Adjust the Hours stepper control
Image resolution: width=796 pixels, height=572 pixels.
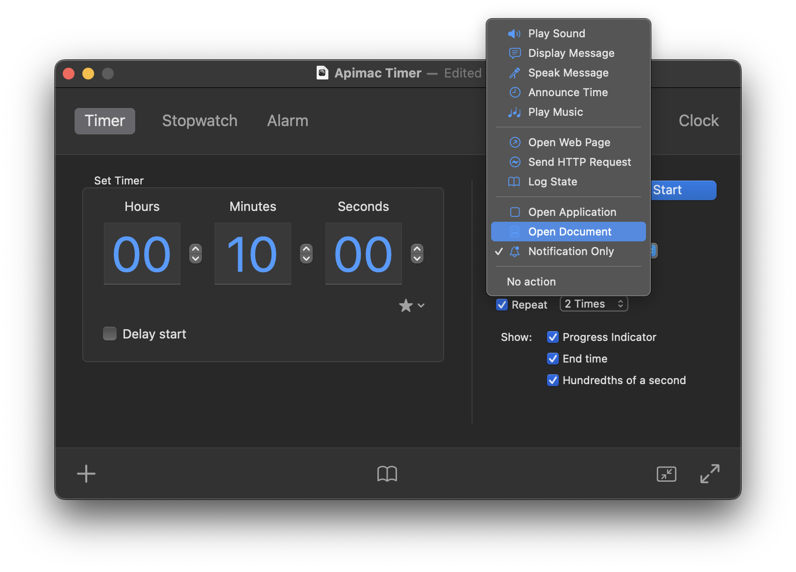(196, 254)
